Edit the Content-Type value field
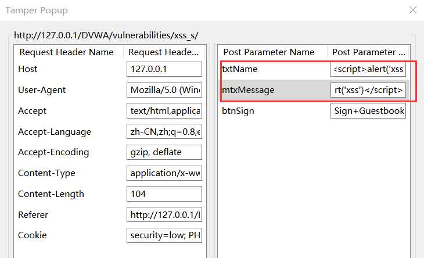This screenshot has height=258, width=424. coord(164,173)
